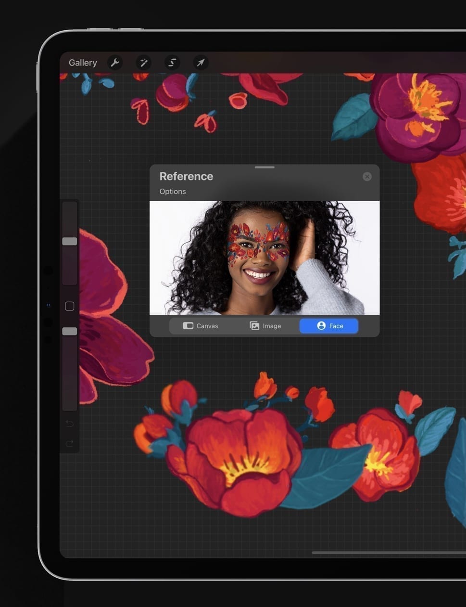Return to the Gallery

point(82,63)
